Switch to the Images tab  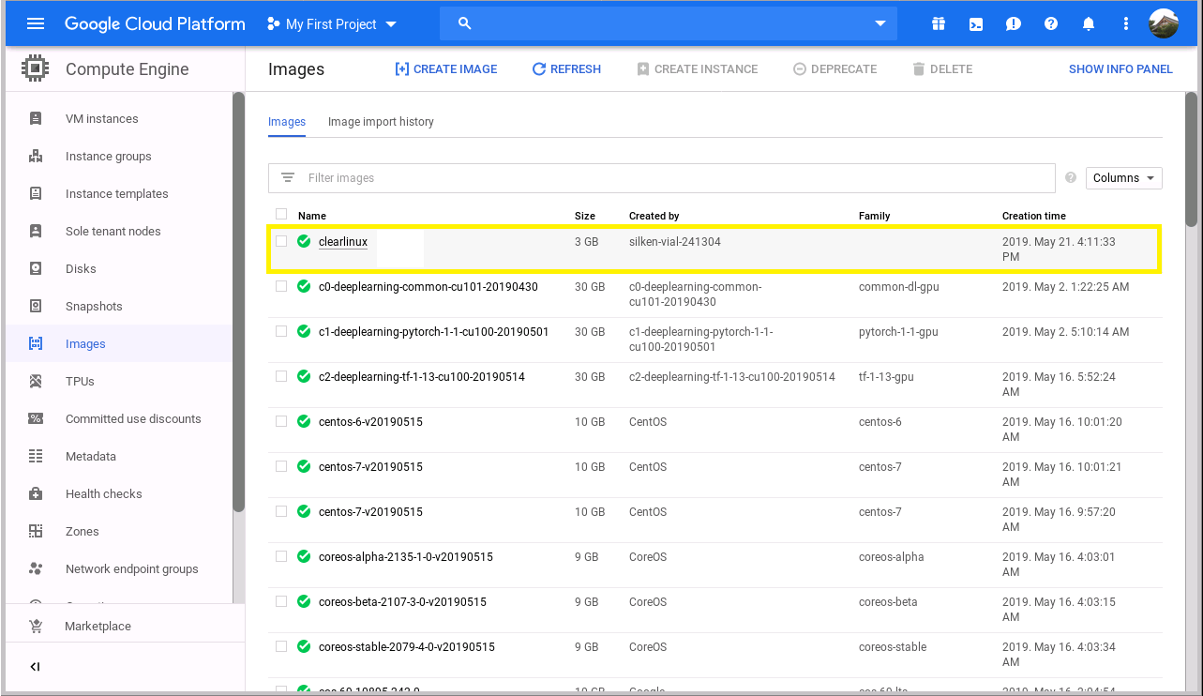(x=287, y=122)
